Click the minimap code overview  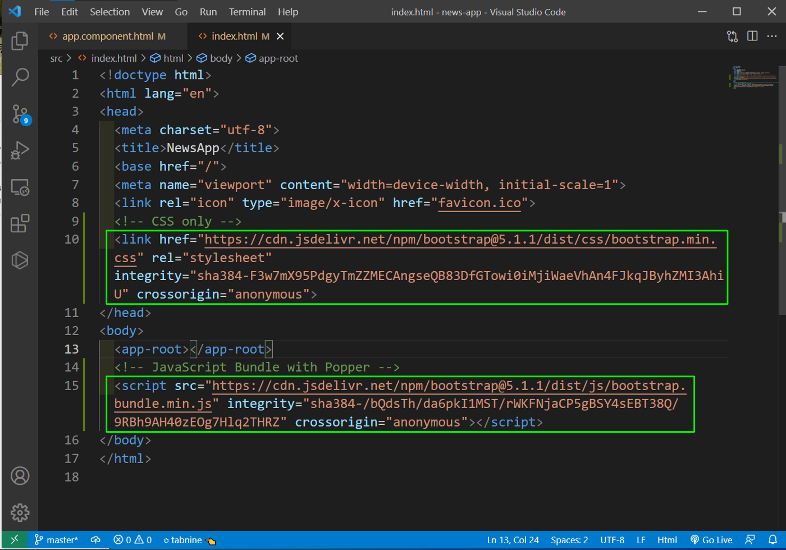[753, 77]
